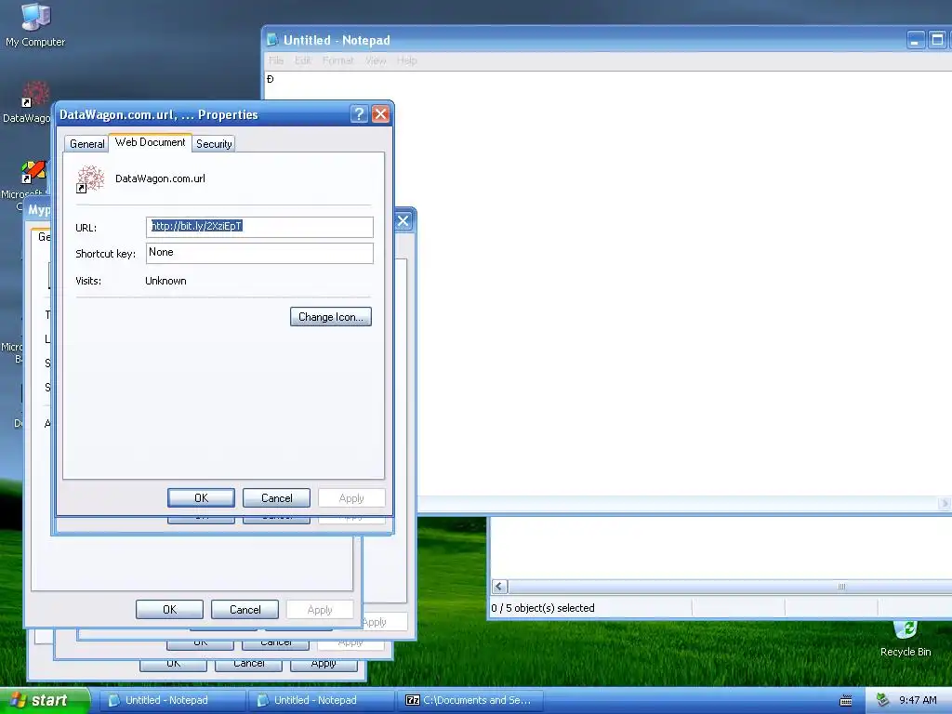
Task: Open the Recycle Bin on desktop
Action: 906,639
